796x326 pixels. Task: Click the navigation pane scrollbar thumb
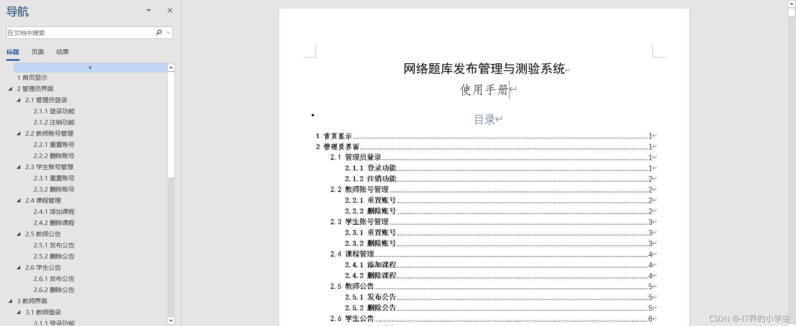(x=171, y=125)
